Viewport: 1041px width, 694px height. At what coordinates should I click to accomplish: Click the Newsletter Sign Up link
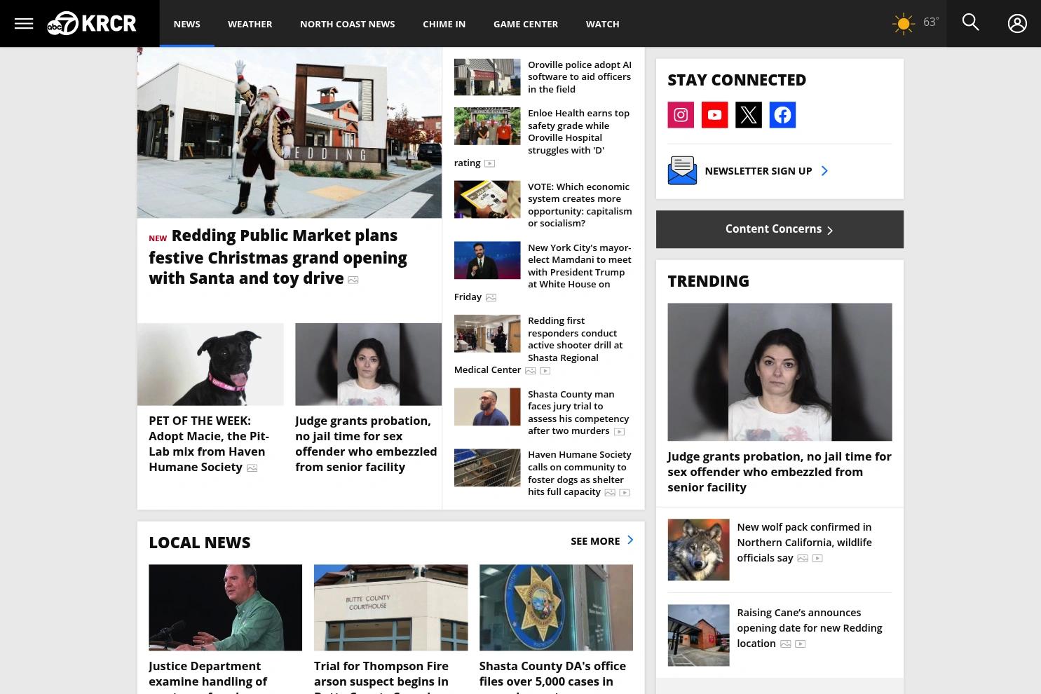coord(758,171)
